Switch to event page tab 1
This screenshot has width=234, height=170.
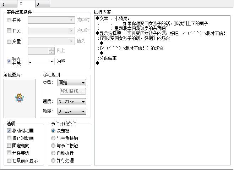pos(9,4)
